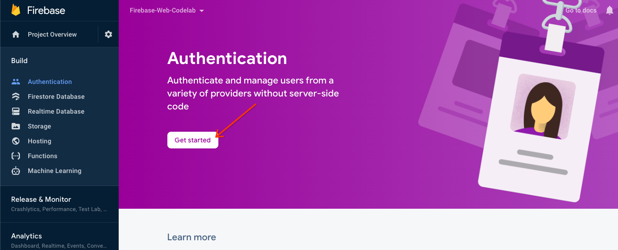Viewport: 618px width, 250px height.
Task: Click the Firestore Database icon
Action: point(16,96)
